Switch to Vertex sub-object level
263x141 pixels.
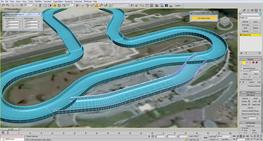(243, 62)
